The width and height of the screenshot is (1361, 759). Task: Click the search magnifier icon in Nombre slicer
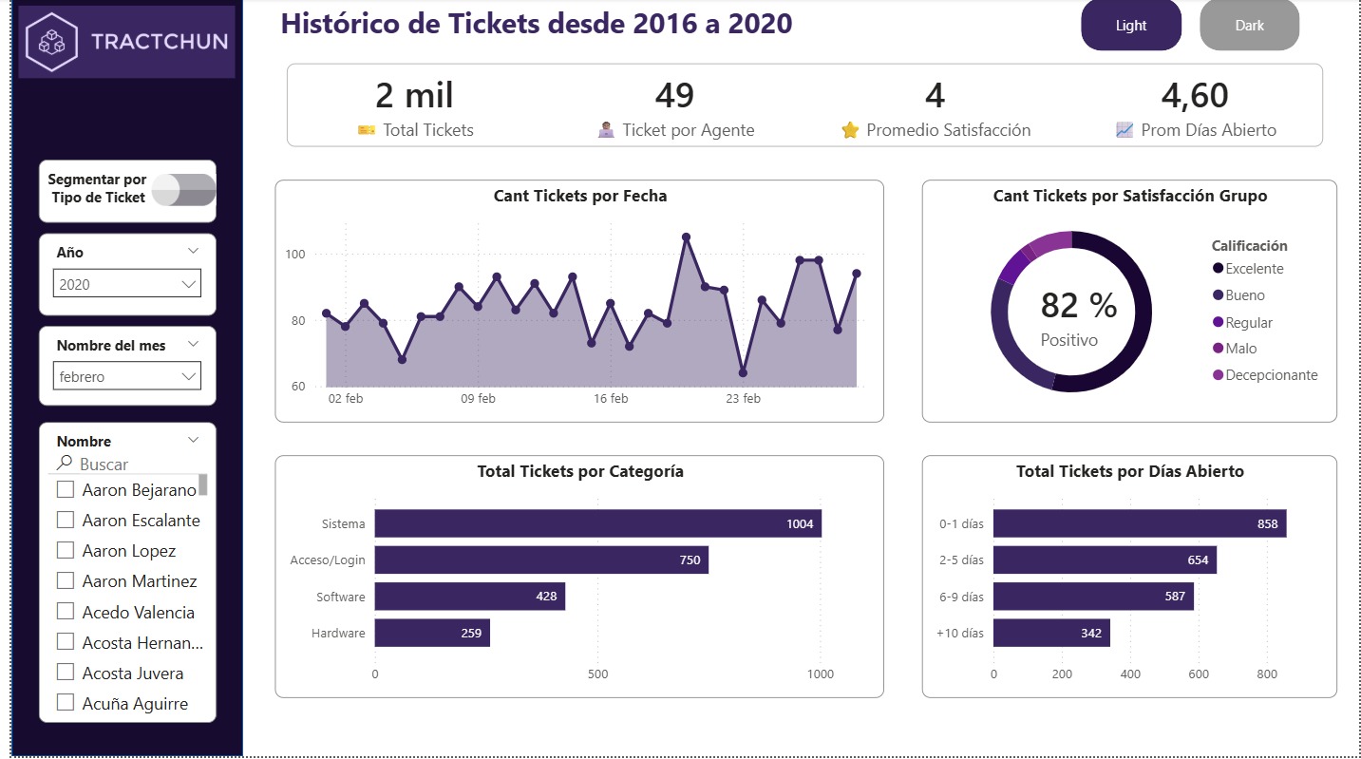65,464
